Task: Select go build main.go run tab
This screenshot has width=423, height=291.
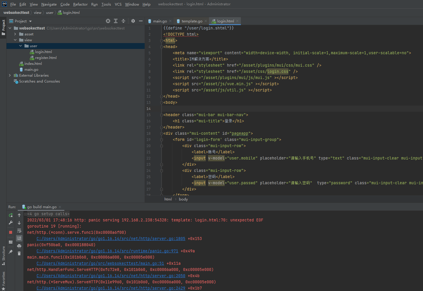Action: point(42,207)
